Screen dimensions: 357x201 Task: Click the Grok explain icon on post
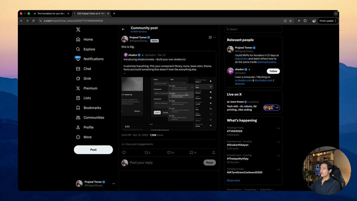(x=210, y=38)
